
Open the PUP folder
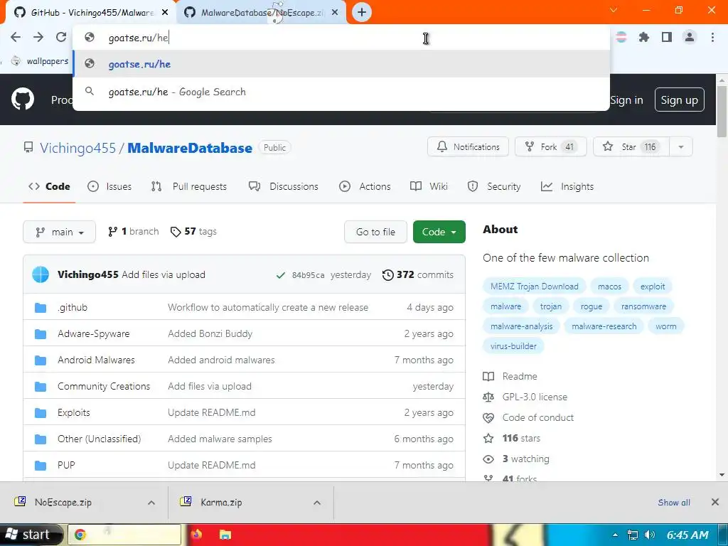click(66, 465)
